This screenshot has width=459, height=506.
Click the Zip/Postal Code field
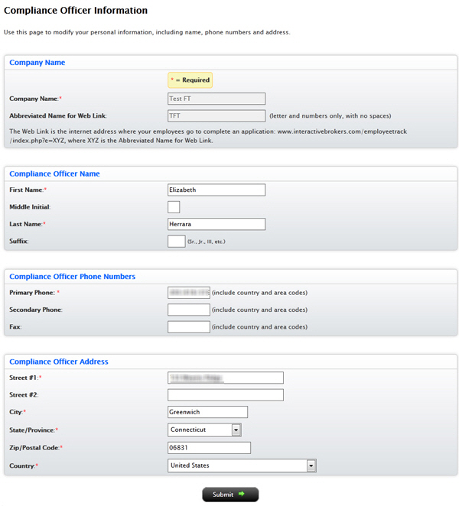coord(210,448)
